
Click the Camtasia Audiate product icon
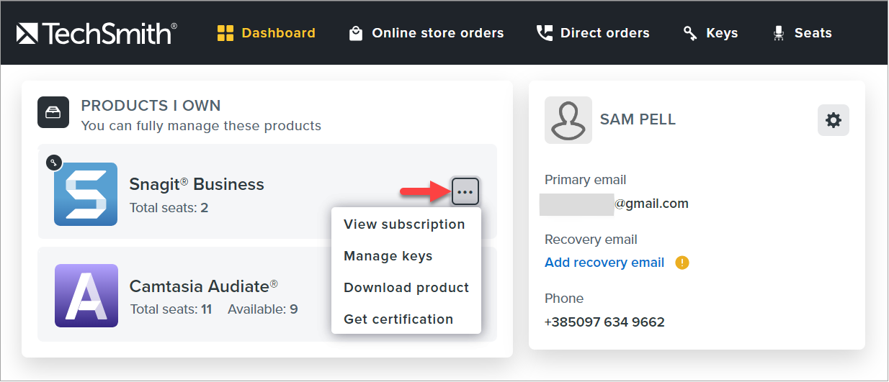(86, 296)
